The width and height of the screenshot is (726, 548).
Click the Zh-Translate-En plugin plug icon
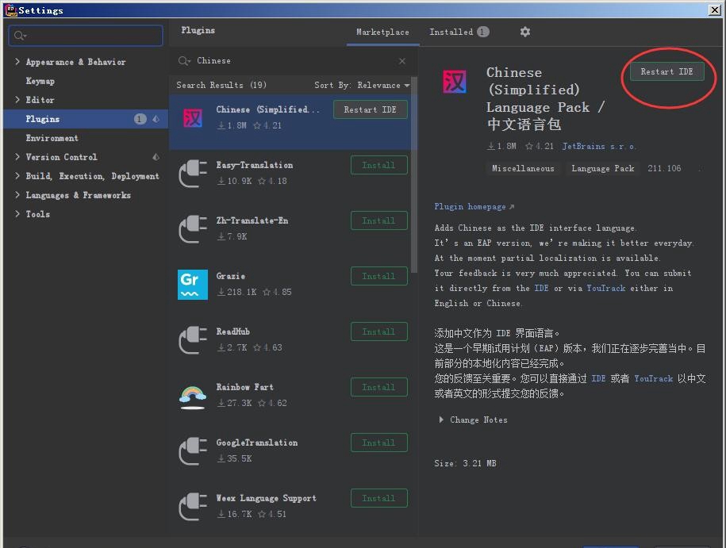(193, 228)
